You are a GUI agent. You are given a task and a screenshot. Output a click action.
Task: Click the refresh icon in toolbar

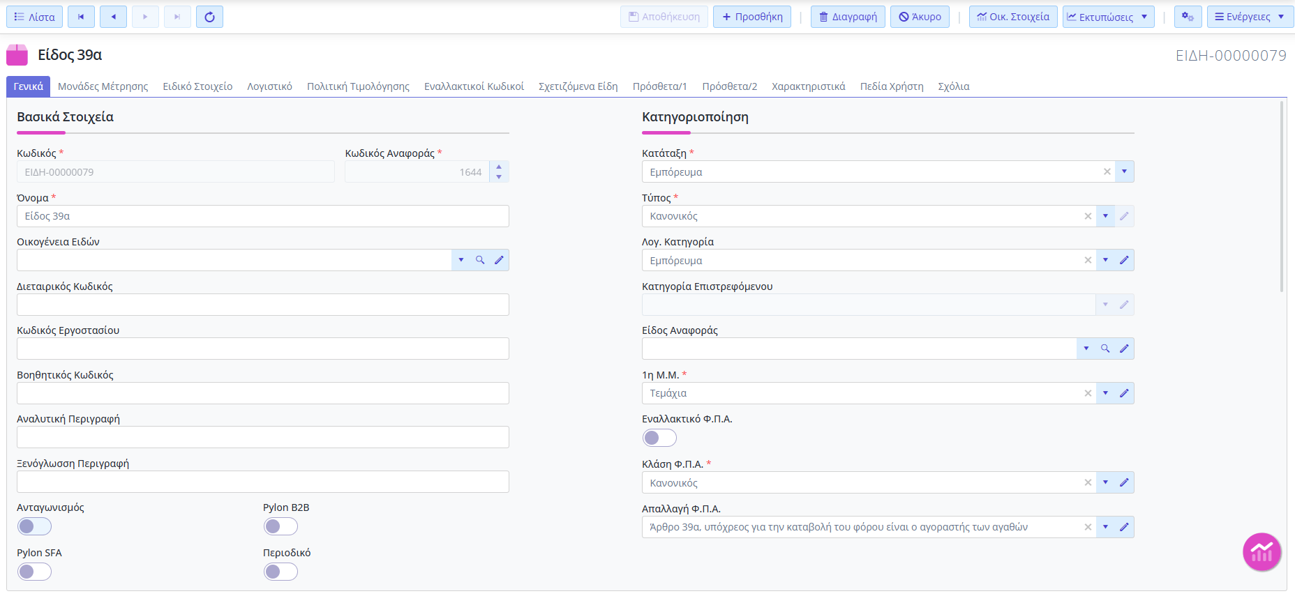(209, 17)
